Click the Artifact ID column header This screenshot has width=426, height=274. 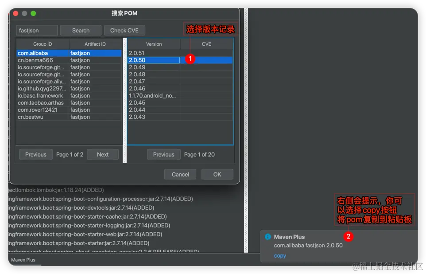click(x=95, y=44)
